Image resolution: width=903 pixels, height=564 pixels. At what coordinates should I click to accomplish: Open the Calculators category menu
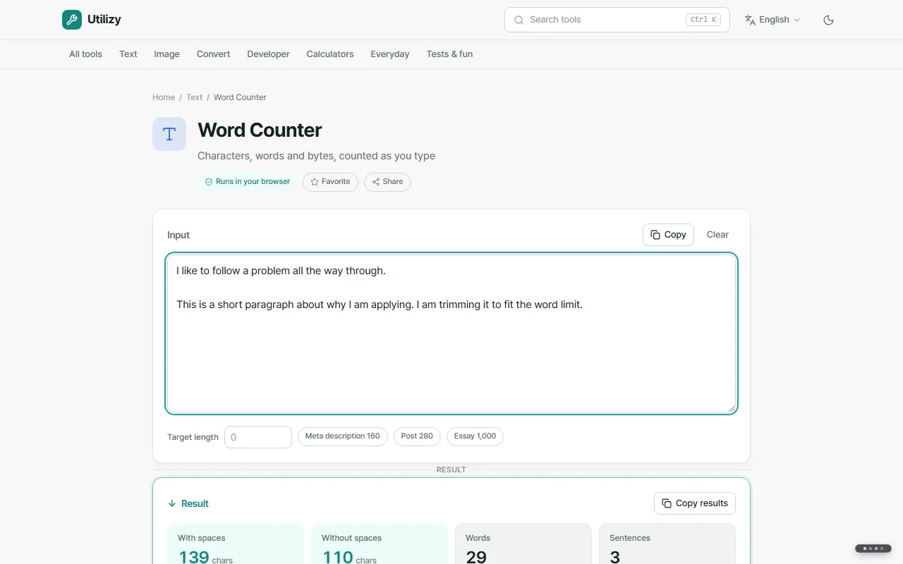point(330,54)
